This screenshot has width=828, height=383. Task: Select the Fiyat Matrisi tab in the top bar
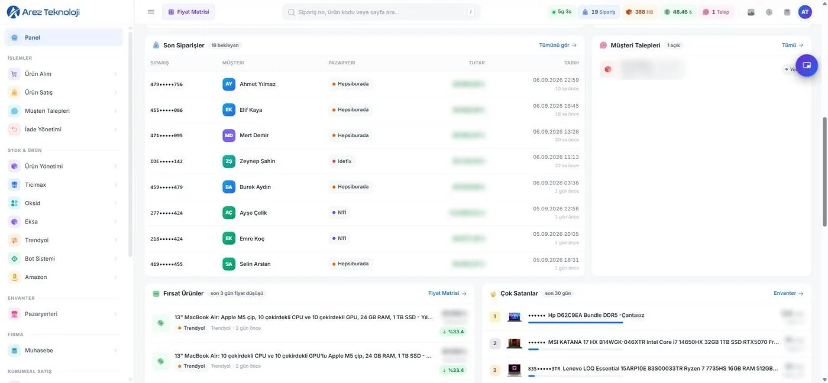click(x=189, y=12)
